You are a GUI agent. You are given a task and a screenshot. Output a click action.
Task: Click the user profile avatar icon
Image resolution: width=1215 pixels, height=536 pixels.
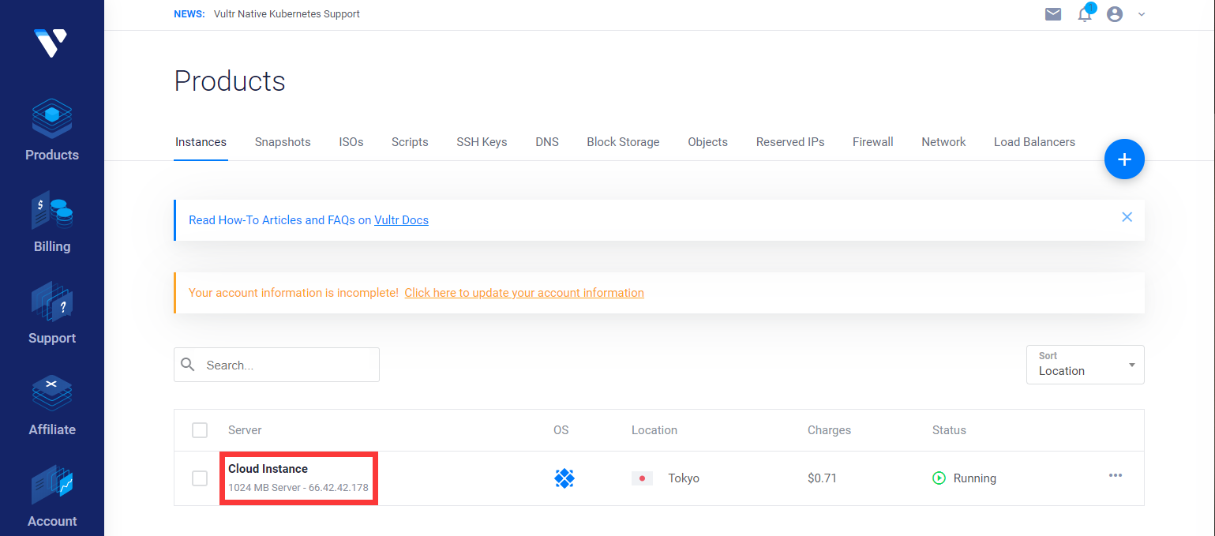1115,14
